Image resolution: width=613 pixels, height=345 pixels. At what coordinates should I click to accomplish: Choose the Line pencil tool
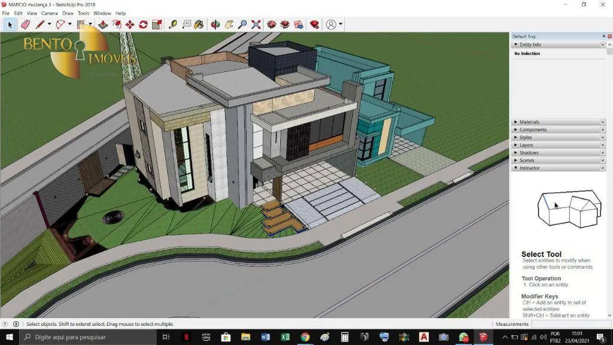coord(40,25)
